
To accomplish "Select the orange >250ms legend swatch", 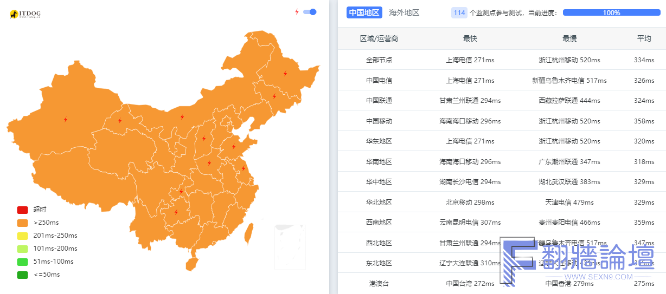I will [x=22, y=223].
